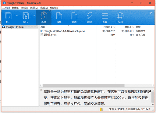Click the Extract (解压) toolbar icon
This screenshot has height=113, width=156.
click(x=26, y=16)
